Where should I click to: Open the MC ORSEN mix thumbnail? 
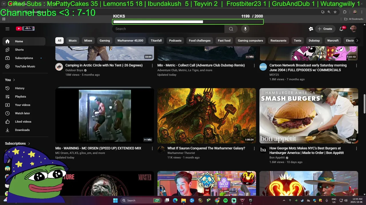coord(105,116)
